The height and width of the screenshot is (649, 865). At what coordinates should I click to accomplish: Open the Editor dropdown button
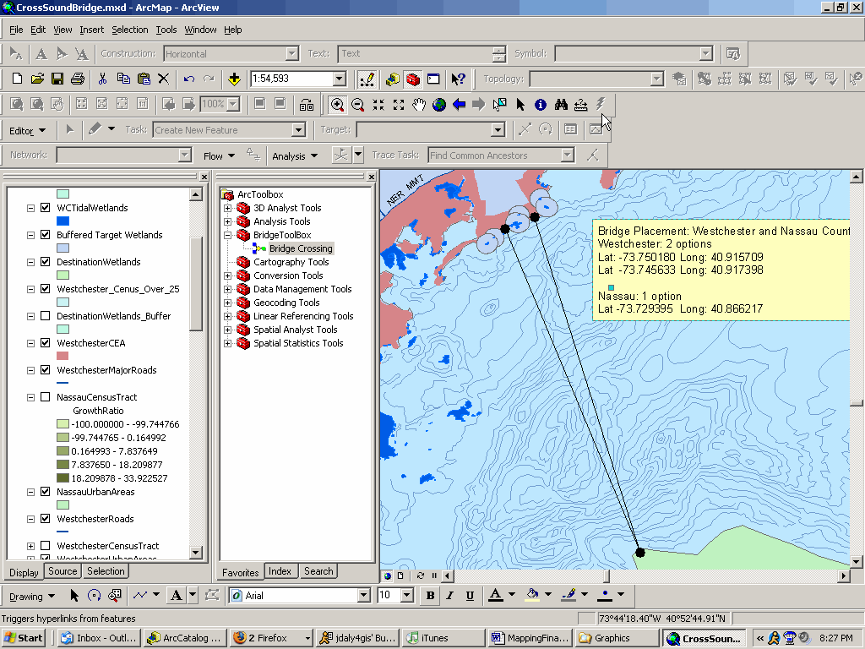point(28,130)
